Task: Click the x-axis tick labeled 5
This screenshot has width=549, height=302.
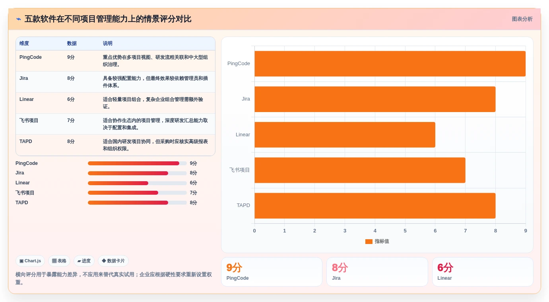Action: coord(405,231)
